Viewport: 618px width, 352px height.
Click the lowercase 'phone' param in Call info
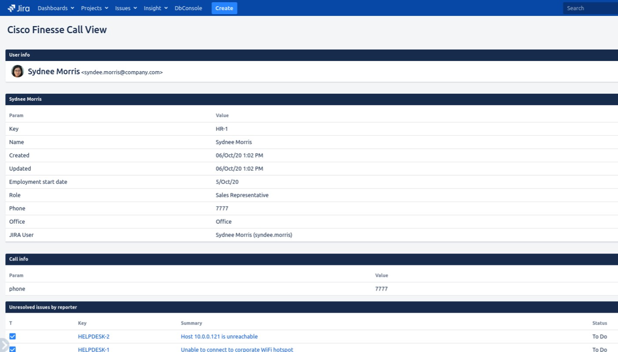[x=17, y=289]
